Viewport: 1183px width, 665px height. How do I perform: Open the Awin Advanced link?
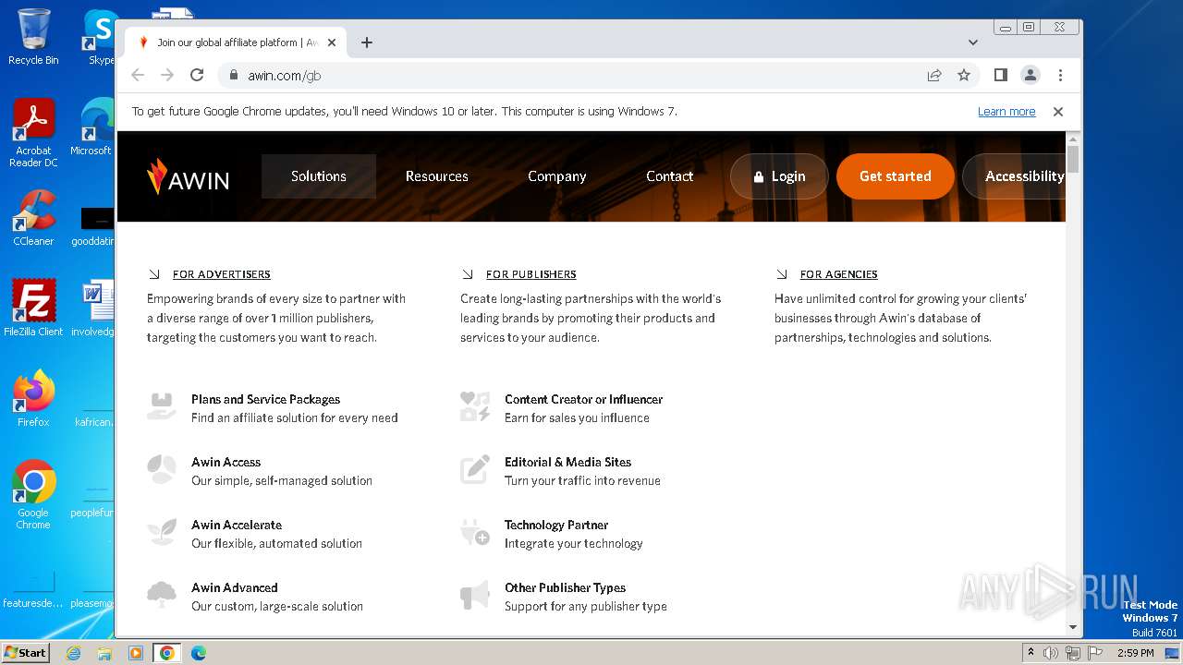coord(235,588)
